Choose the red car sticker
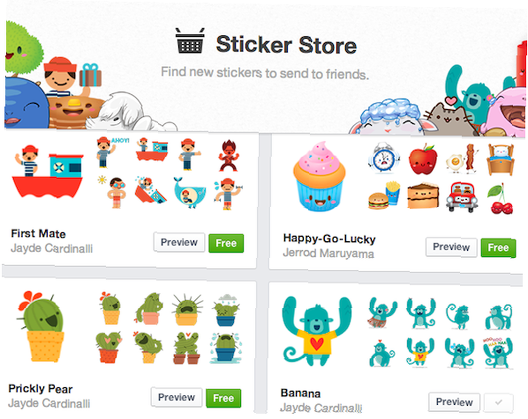 (462, 197)
